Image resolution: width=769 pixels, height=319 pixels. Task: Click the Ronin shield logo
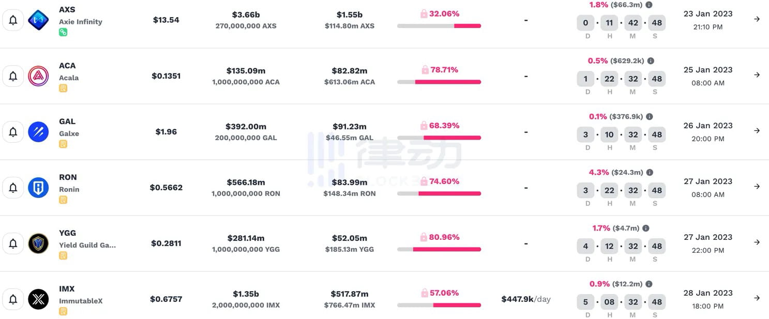point(38,188)
